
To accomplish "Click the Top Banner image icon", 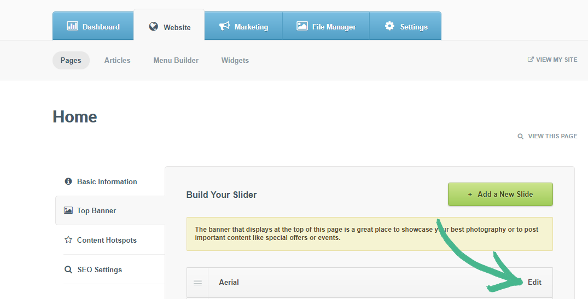I will coord(68,210).
